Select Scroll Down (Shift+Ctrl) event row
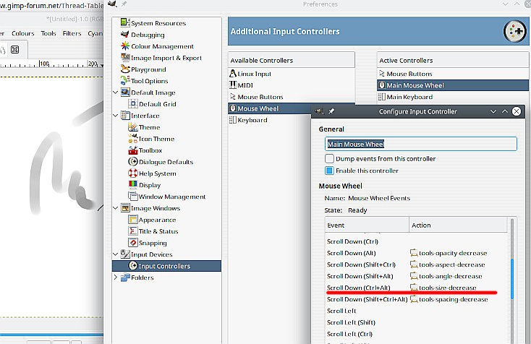Viewport: 531px width, 344px height. [x=417, y=265]
